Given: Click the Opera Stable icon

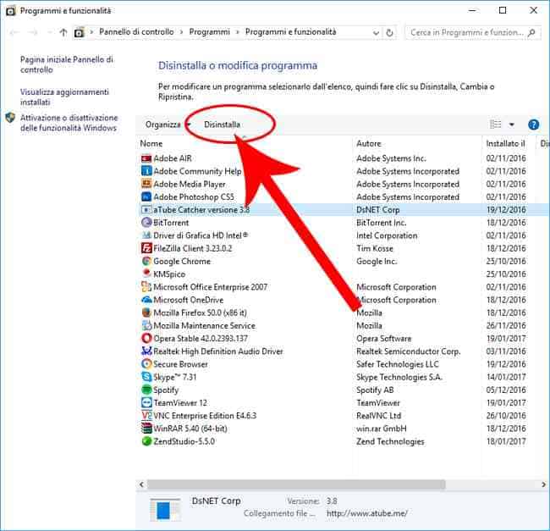Looking at the screenshot, I should click(x=146, y=338).
